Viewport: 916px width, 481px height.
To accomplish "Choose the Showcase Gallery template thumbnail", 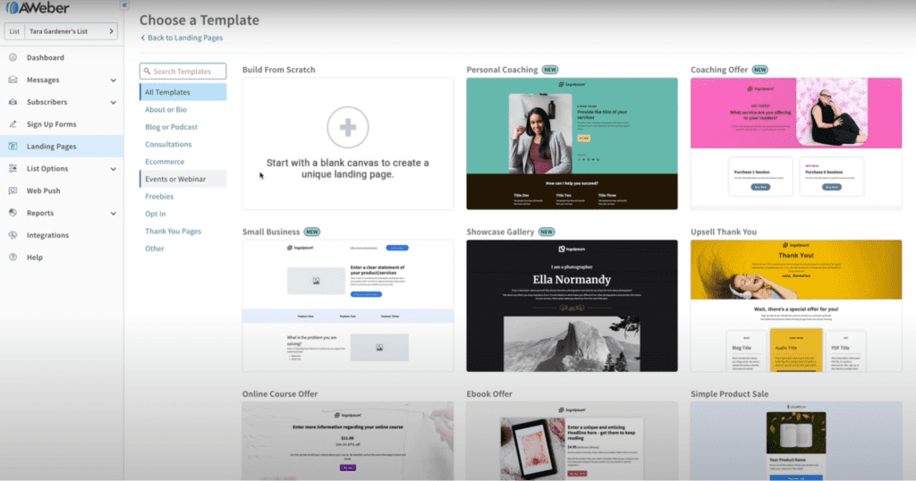I will (572, 306).
